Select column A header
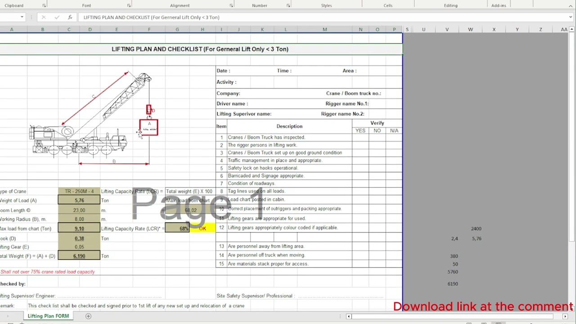576x324 pixels. (12, 29)
